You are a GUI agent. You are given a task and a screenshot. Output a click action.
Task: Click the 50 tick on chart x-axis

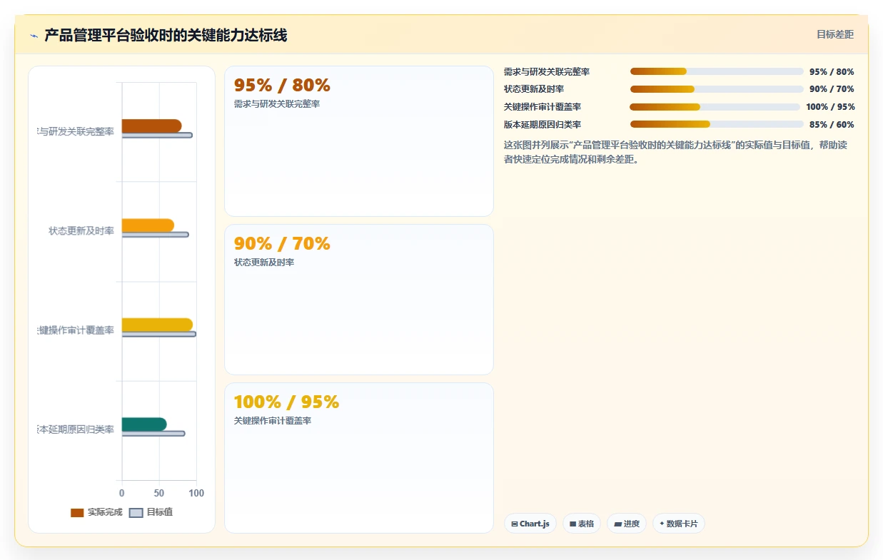click(159, 493)
